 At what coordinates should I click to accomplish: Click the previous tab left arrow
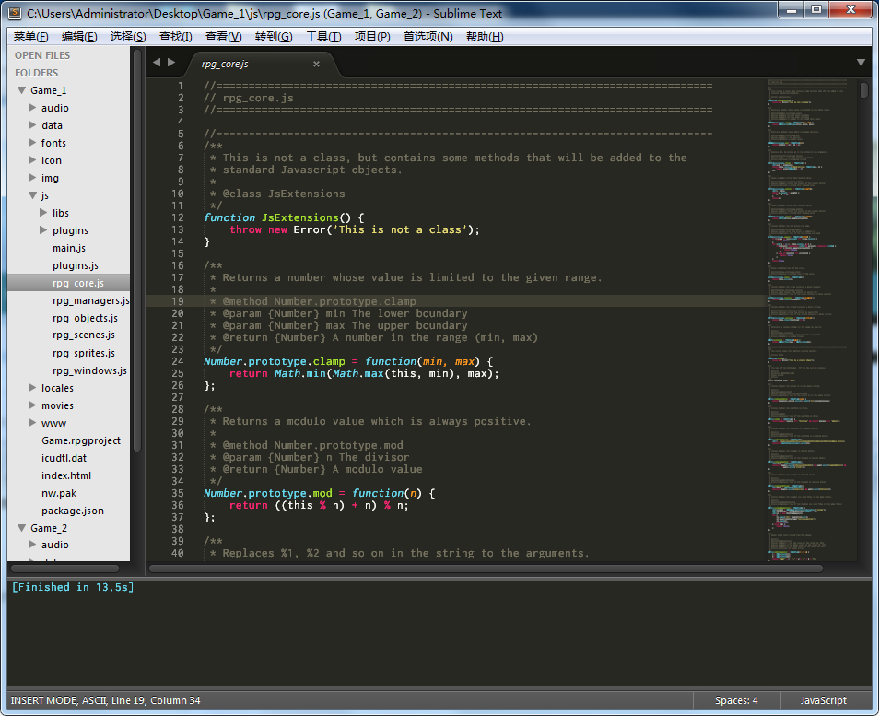pos(157,63)
